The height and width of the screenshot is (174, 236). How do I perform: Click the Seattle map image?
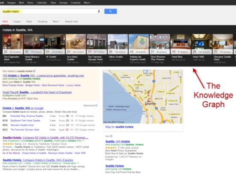pyautogui.click(x=143, y=97)
